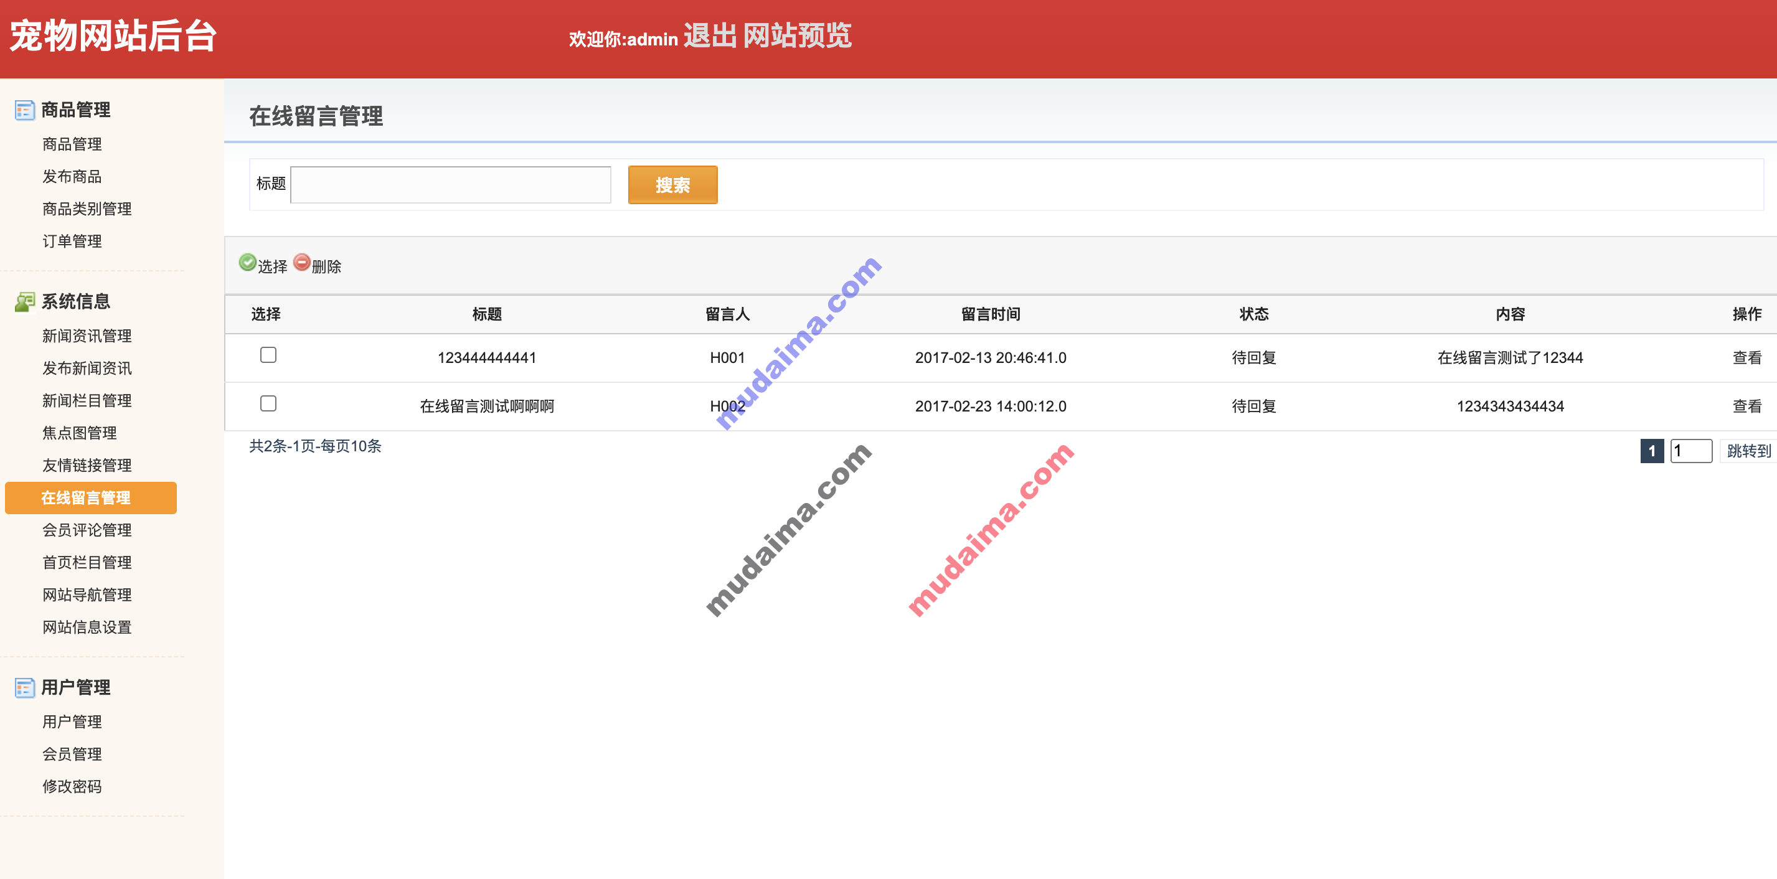This screenshot has height=879, width=1777.
Task: Expand the 用户管理 section header
Action: pyautogui.click(x=76, y=687)
